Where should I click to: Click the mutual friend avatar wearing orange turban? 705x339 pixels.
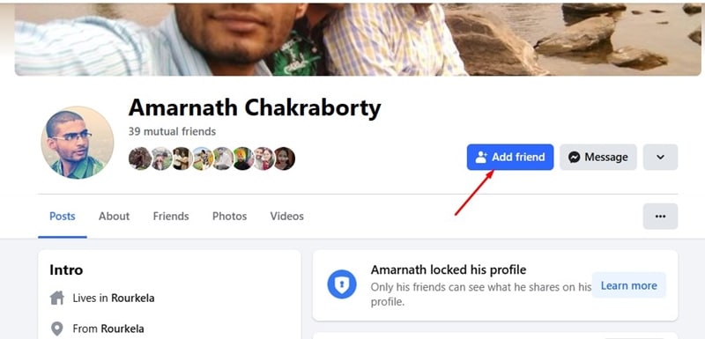point(243,158)
